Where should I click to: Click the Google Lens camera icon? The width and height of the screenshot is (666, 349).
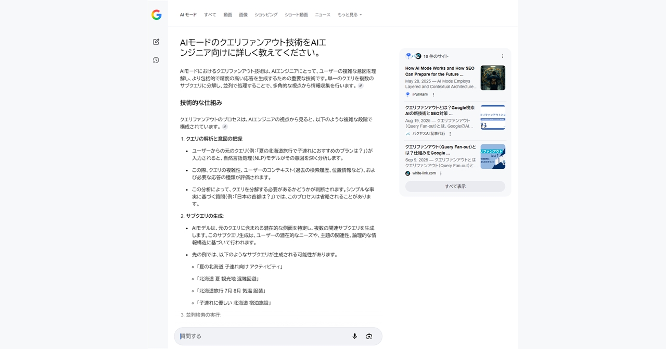click(369, 336)
